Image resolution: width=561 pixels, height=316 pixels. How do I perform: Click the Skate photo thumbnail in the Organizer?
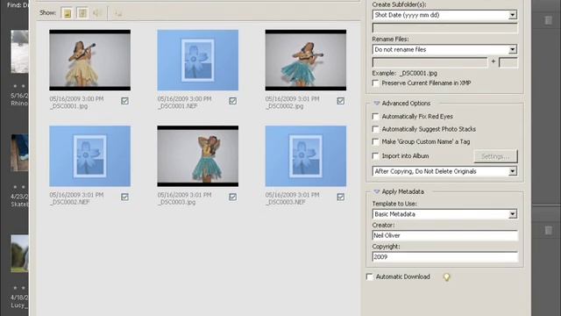(x=19, y=153)
